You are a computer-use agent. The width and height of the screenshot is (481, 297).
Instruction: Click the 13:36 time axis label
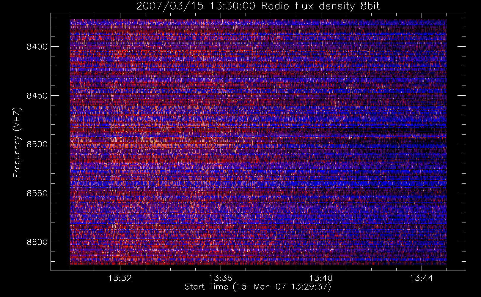(x=220, y=278)
